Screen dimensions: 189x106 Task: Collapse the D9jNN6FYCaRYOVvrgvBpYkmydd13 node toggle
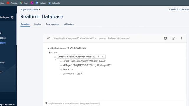tap(55, 57)
